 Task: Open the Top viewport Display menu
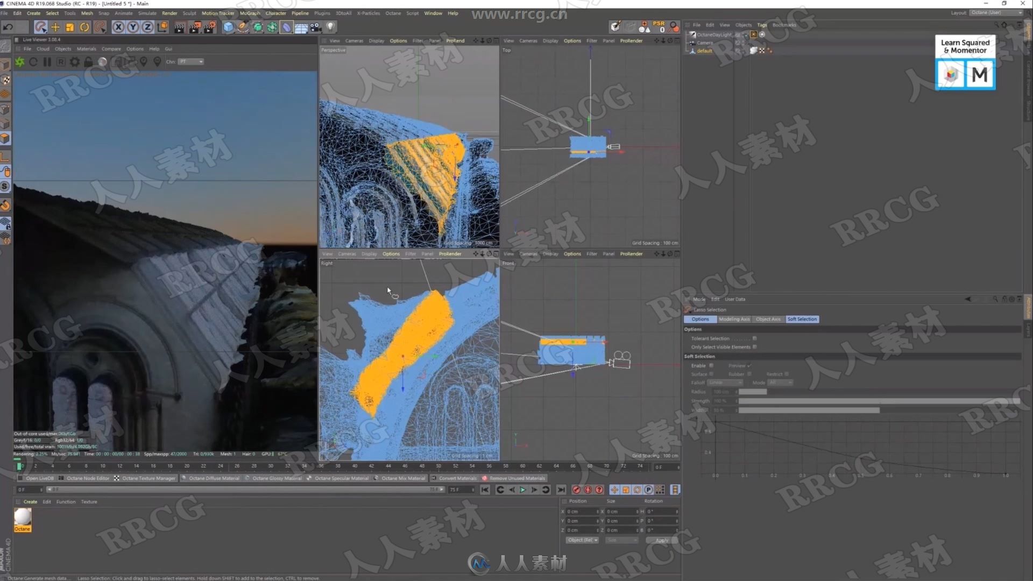[550, 41]
